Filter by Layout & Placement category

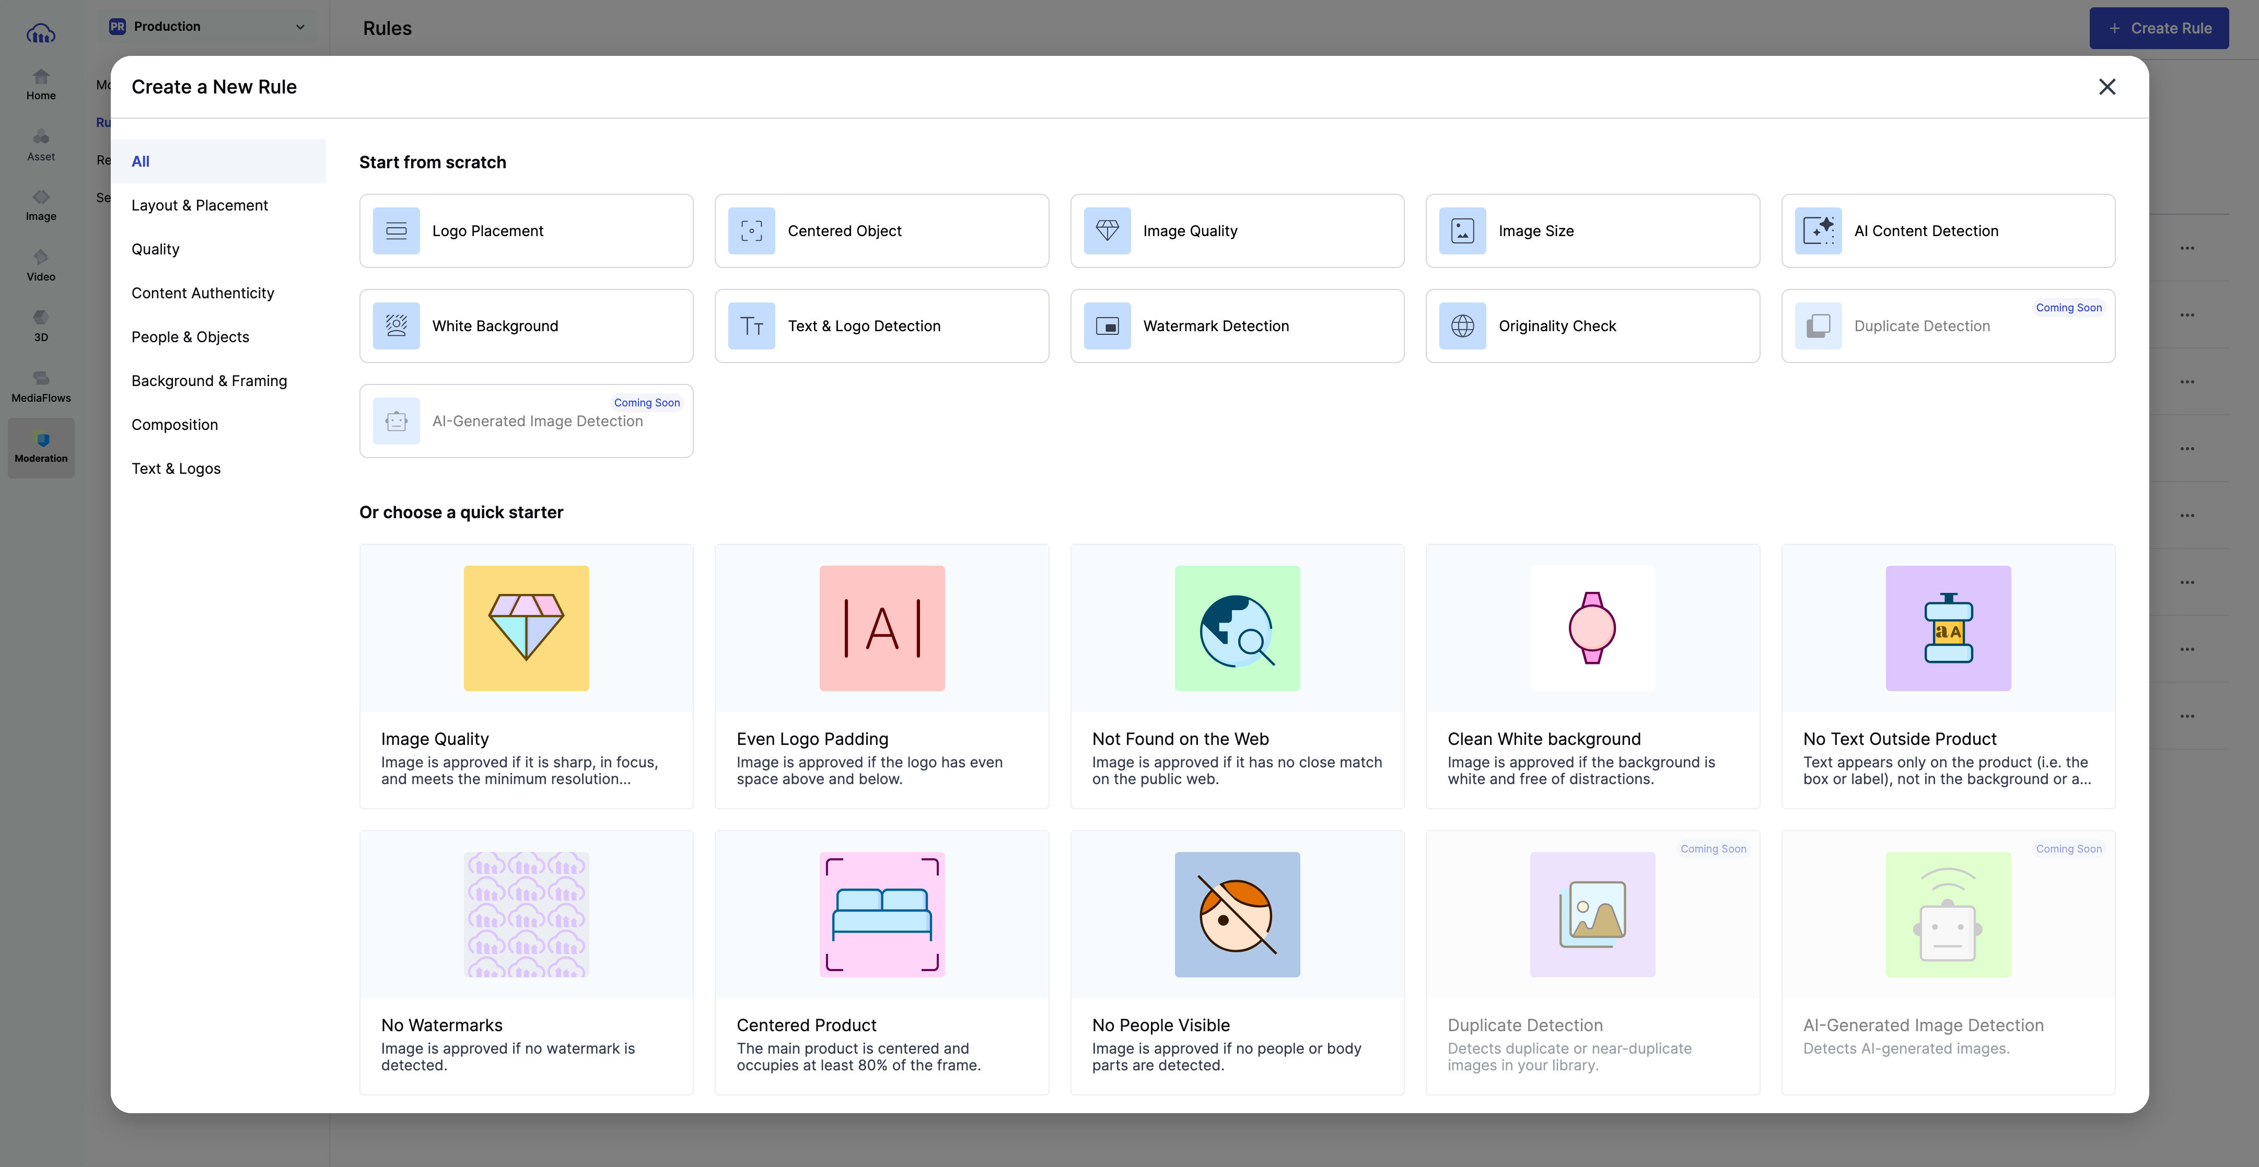pos(200,205)
